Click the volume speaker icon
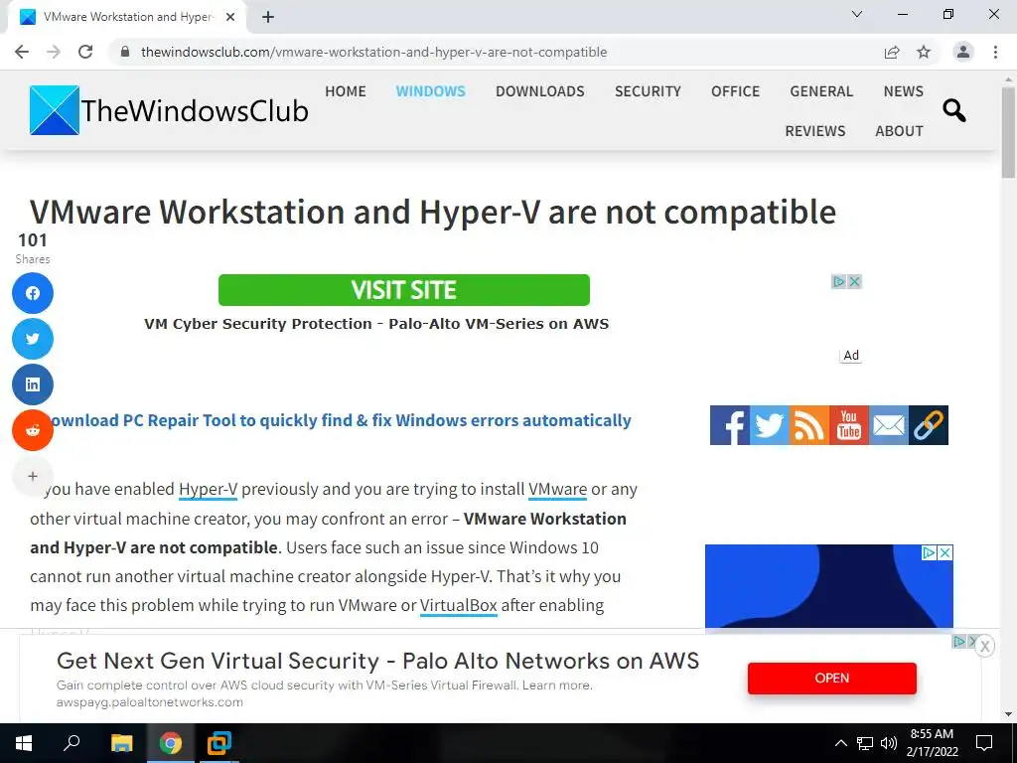 tap(889, 743)
